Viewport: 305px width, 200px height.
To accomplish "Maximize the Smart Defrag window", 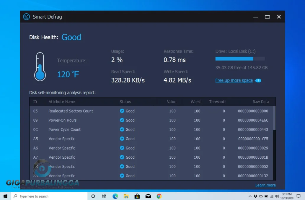I will pos(267,17).
